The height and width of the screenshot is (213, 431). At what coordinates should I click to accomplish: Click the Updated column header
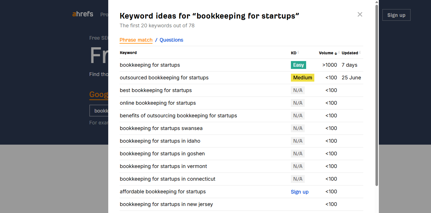pyautogui.click(x=350, y=53)
